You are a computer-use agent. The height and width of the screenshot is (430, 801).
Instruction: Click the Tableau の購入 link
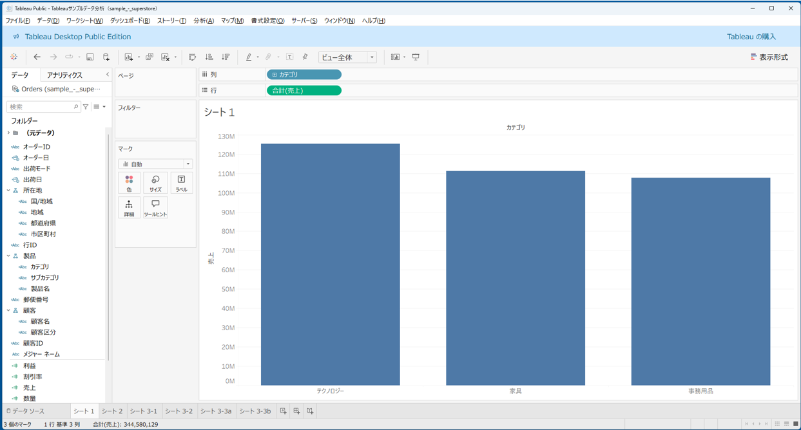pos(751,37)
